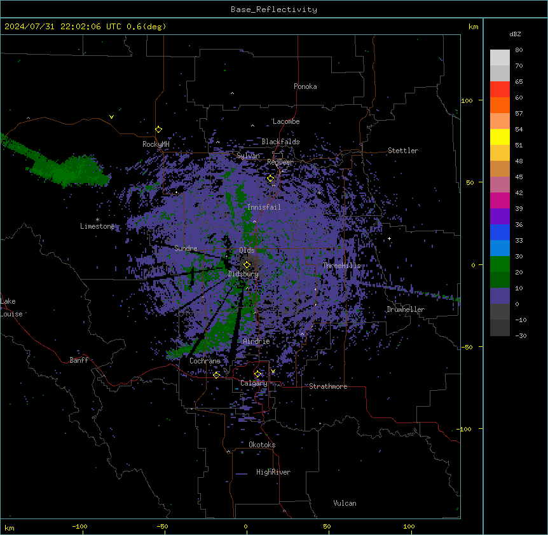
Task: Click the Sundre town label
Action: point(186,248)
